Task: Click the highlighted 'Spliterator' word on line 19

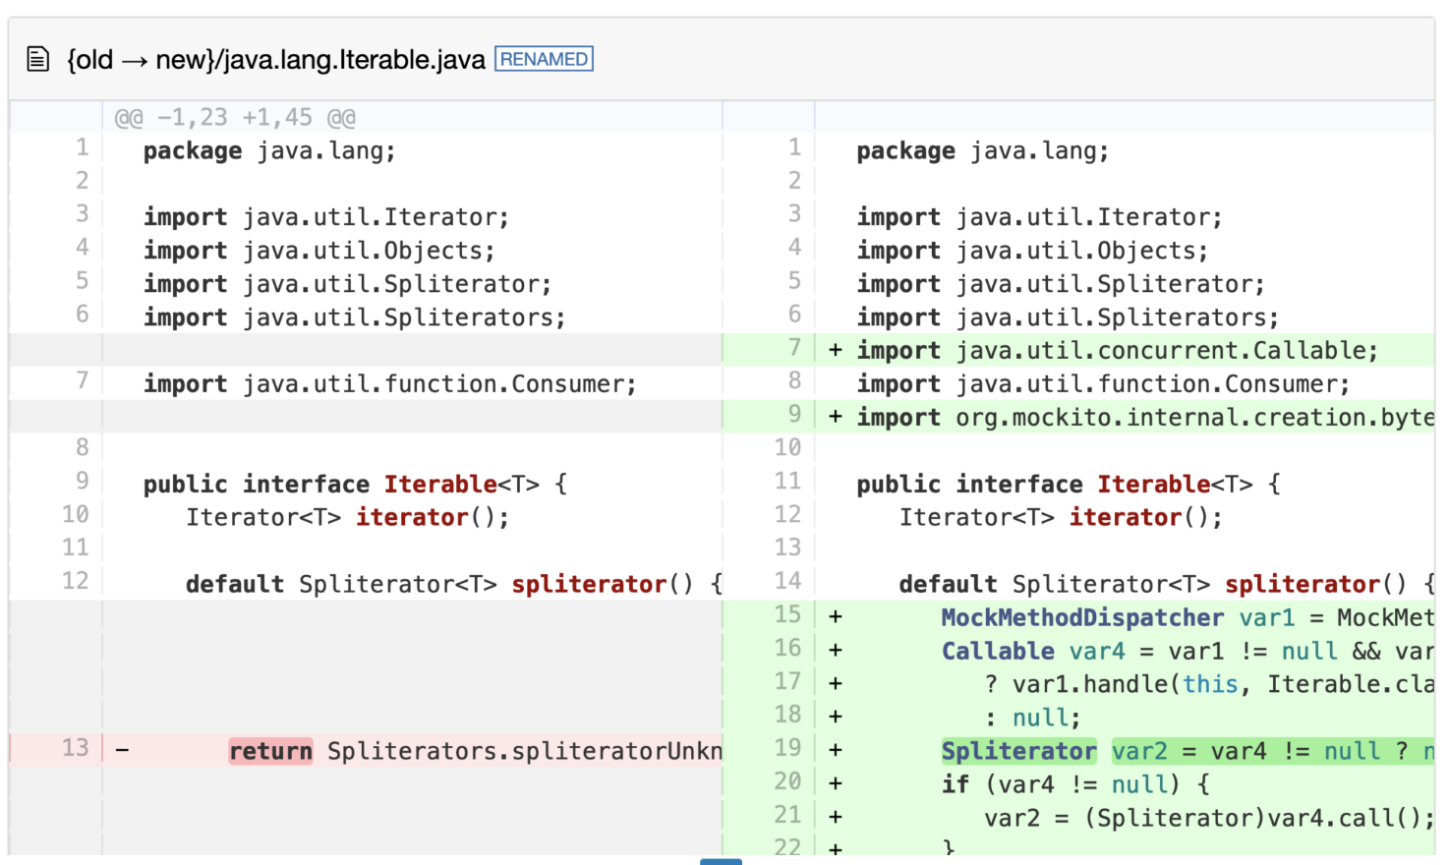Action: [1018, 752]
